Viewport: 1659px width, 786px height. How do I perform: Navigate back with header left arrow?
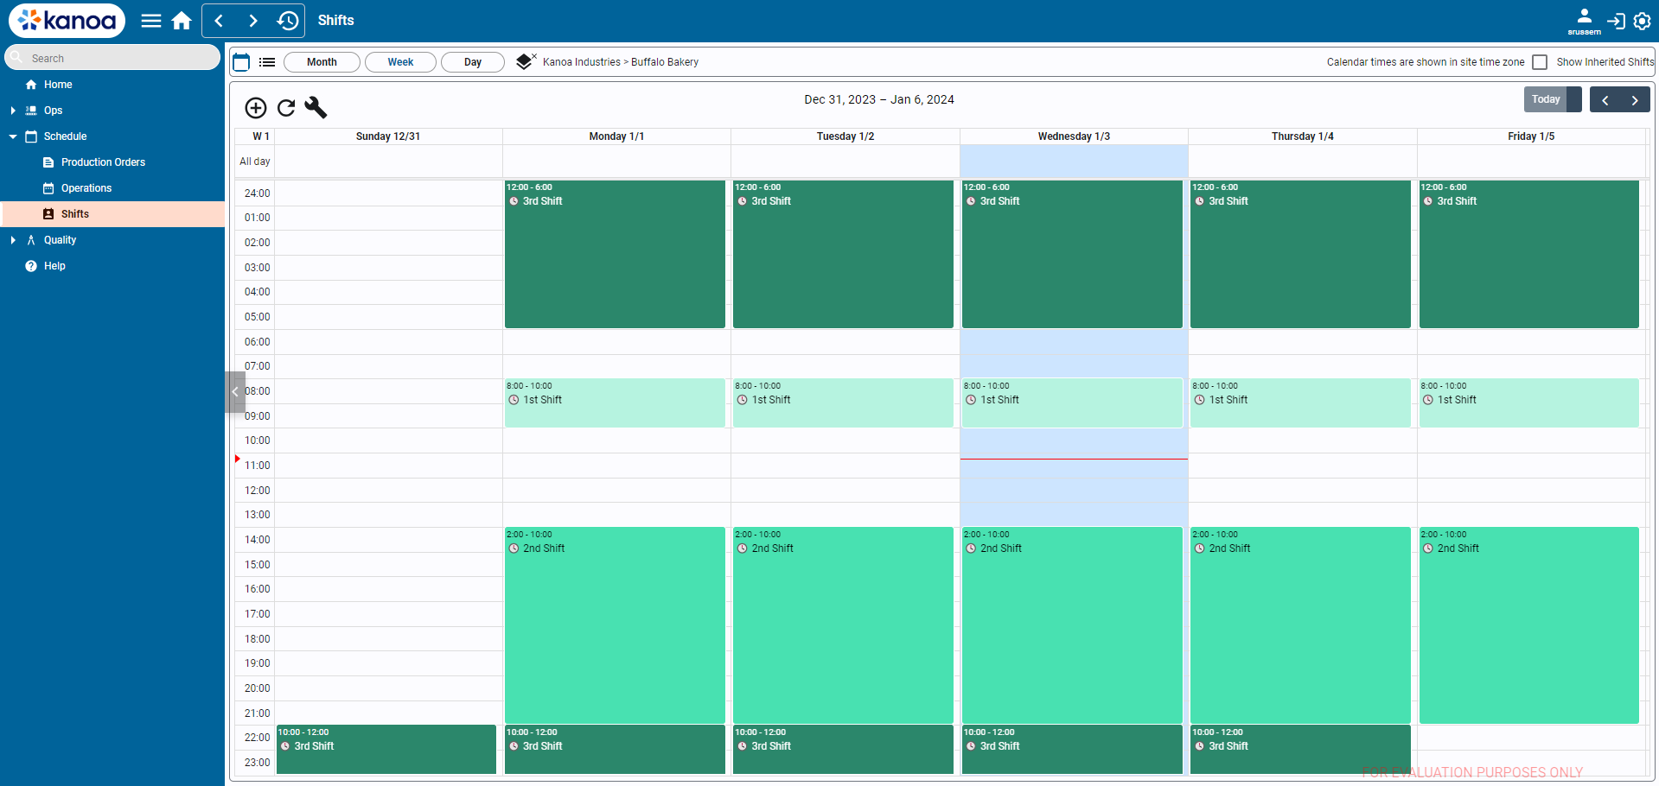click(x=220, y=21)
